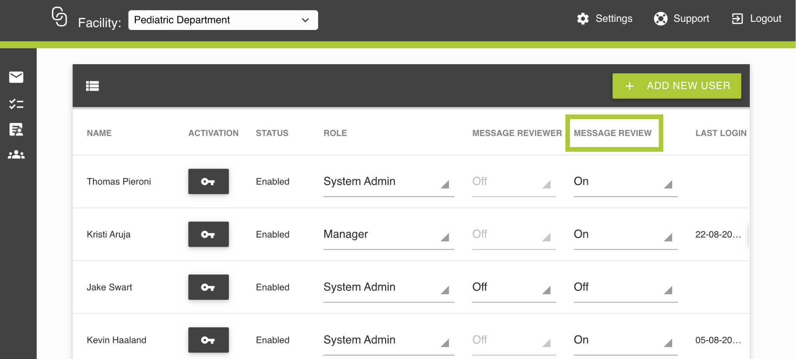Toggle Message Review for Thomas Pieroni
This screenshot has height=359, width=796.
pos(625,182)
